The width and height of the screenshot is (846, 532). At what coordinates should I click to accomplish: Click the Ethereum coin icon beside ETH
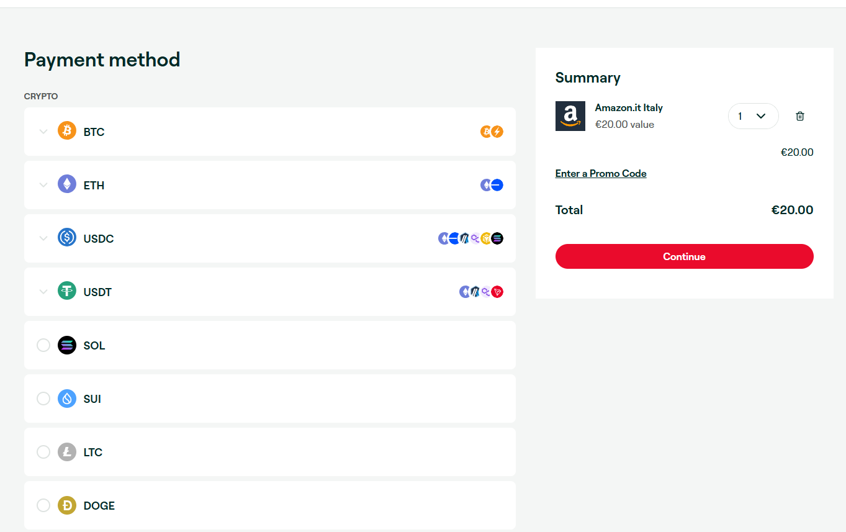click(67, 184)
